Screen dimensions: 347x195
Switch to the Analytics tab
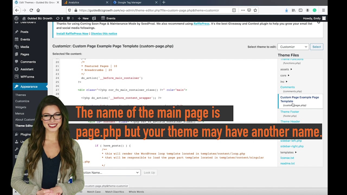point(86,2)
